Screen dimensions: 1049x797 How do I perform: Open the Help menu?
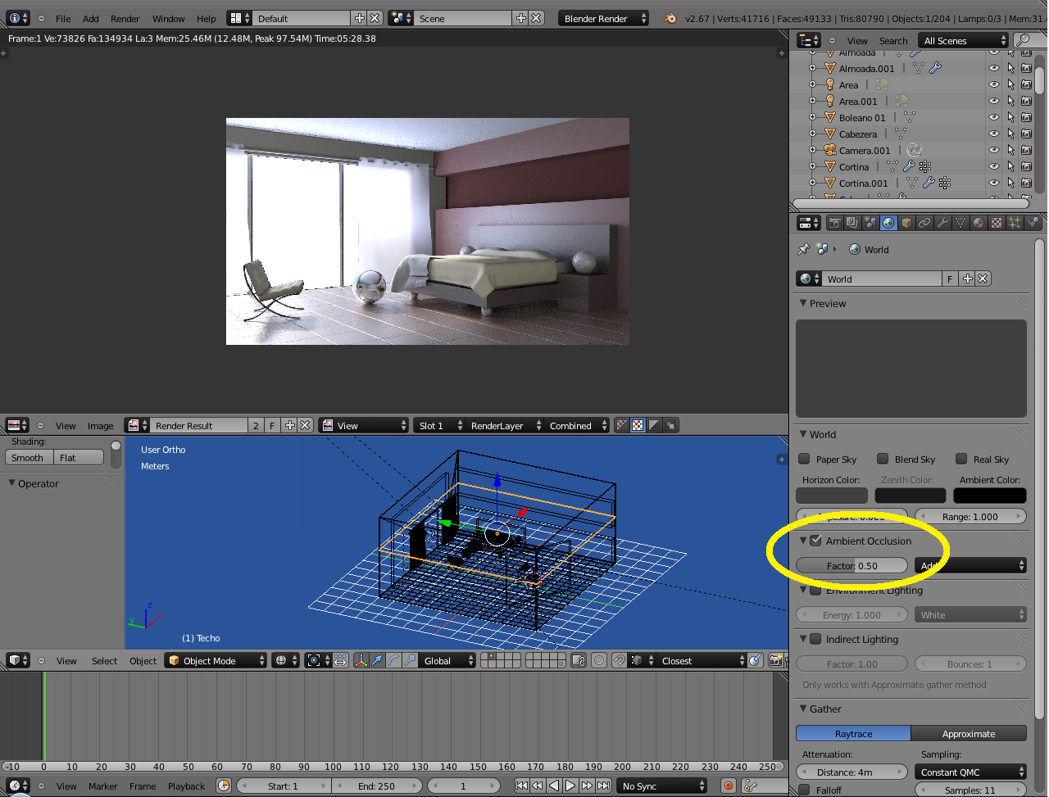click(207, 18)
